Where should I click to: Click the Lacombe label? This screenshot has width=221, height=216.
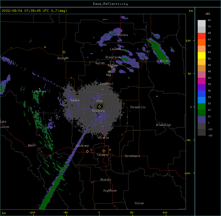(115, 49)
